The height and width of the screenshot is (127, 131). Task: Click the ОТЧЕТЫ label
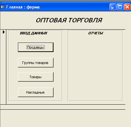coord(96,33)
